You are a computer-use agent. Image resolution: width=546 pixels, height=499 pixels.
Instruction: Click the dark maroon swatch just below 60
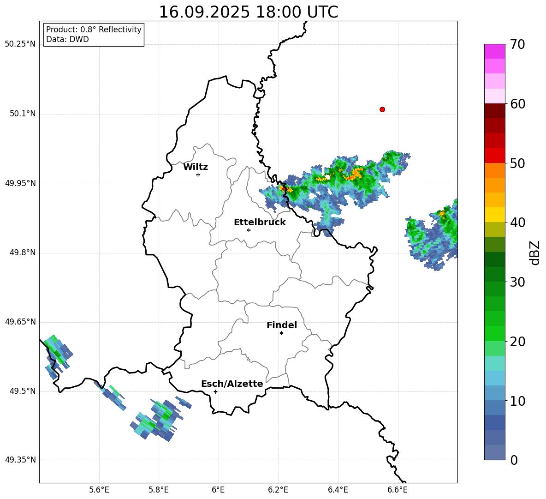click(495, 111)
